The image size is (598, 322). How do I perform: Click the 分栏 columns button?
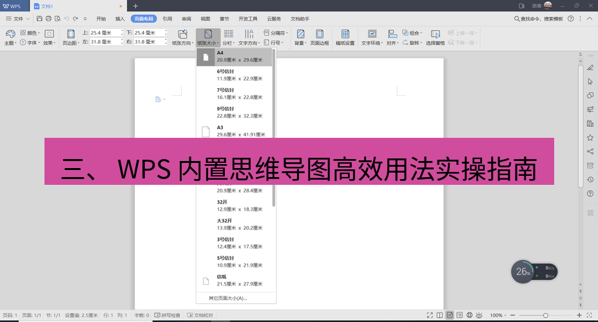(229, 37)
